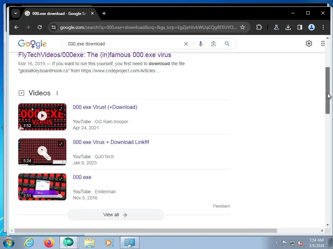Open Windows Media Player from taskbar
The width and height of the screenshot is (333, 249).
click(109, 243)
